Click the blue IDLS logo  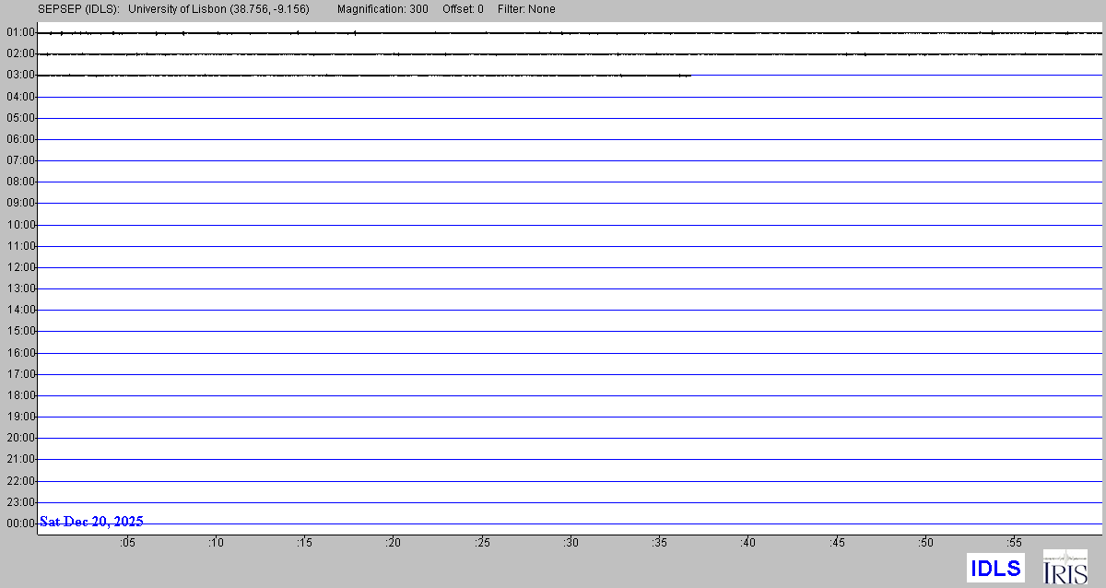coord(995,568)
